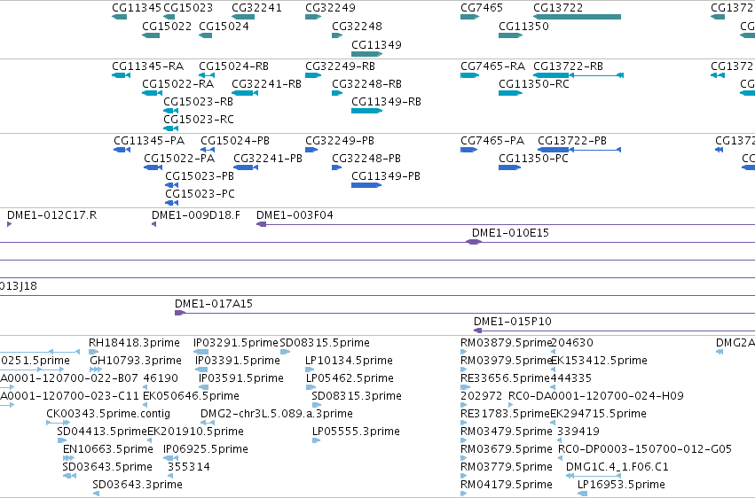The width and height of the screenshot is (755, 498).
Task: Click the CG11349-PB protein bar
Action: click(366, 185)
